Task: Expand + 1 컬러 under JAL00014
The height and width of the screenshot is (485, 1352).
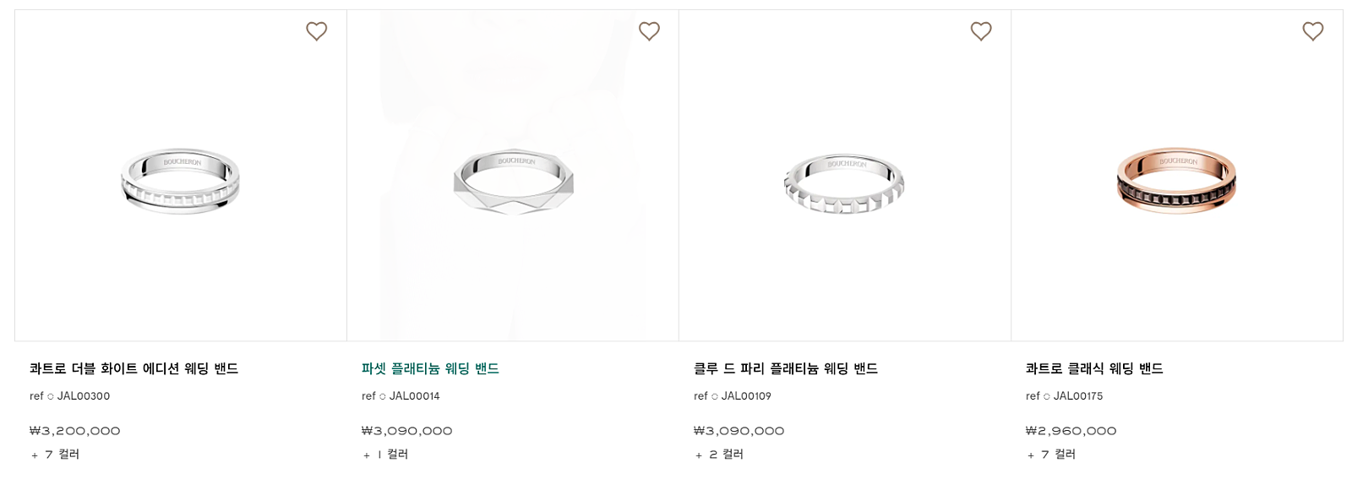Action: (385, 455)
